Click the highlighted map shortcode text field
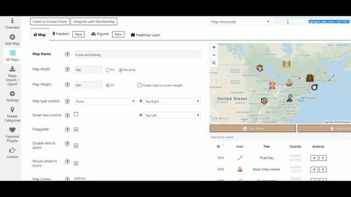The image size is (351, 197). pos(312,22)
